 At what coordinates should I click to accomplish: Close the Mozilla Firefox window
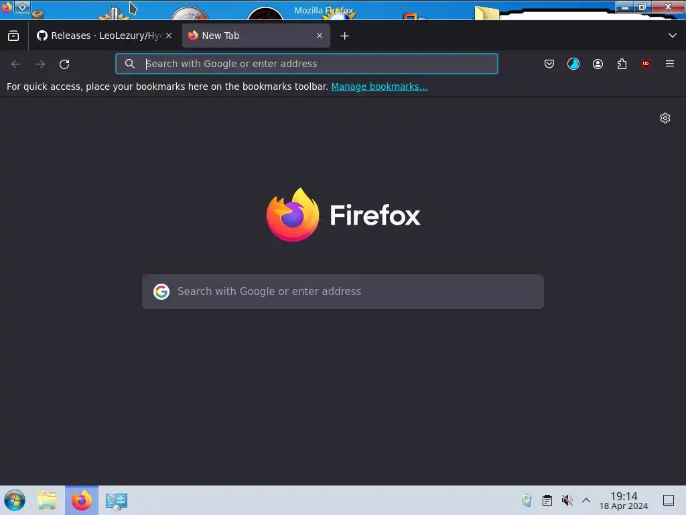(x=668, y=7)
